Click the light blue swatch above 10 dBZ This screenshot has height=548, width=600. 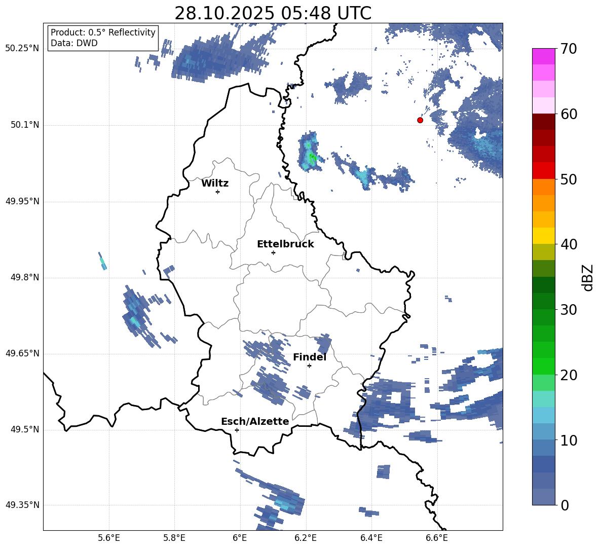pyautogui.click(x=543, y=432)
